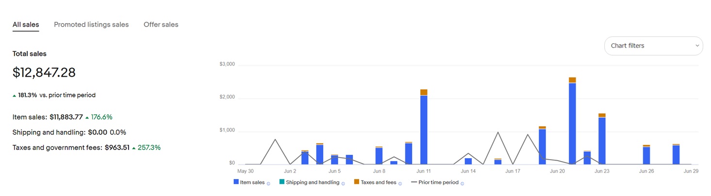Image resolution: width=711 pixels, height=196 pixels.
Task: Toggle the Shipping and handling legend label
Action: pyautogui.click(x=313, y=182)
